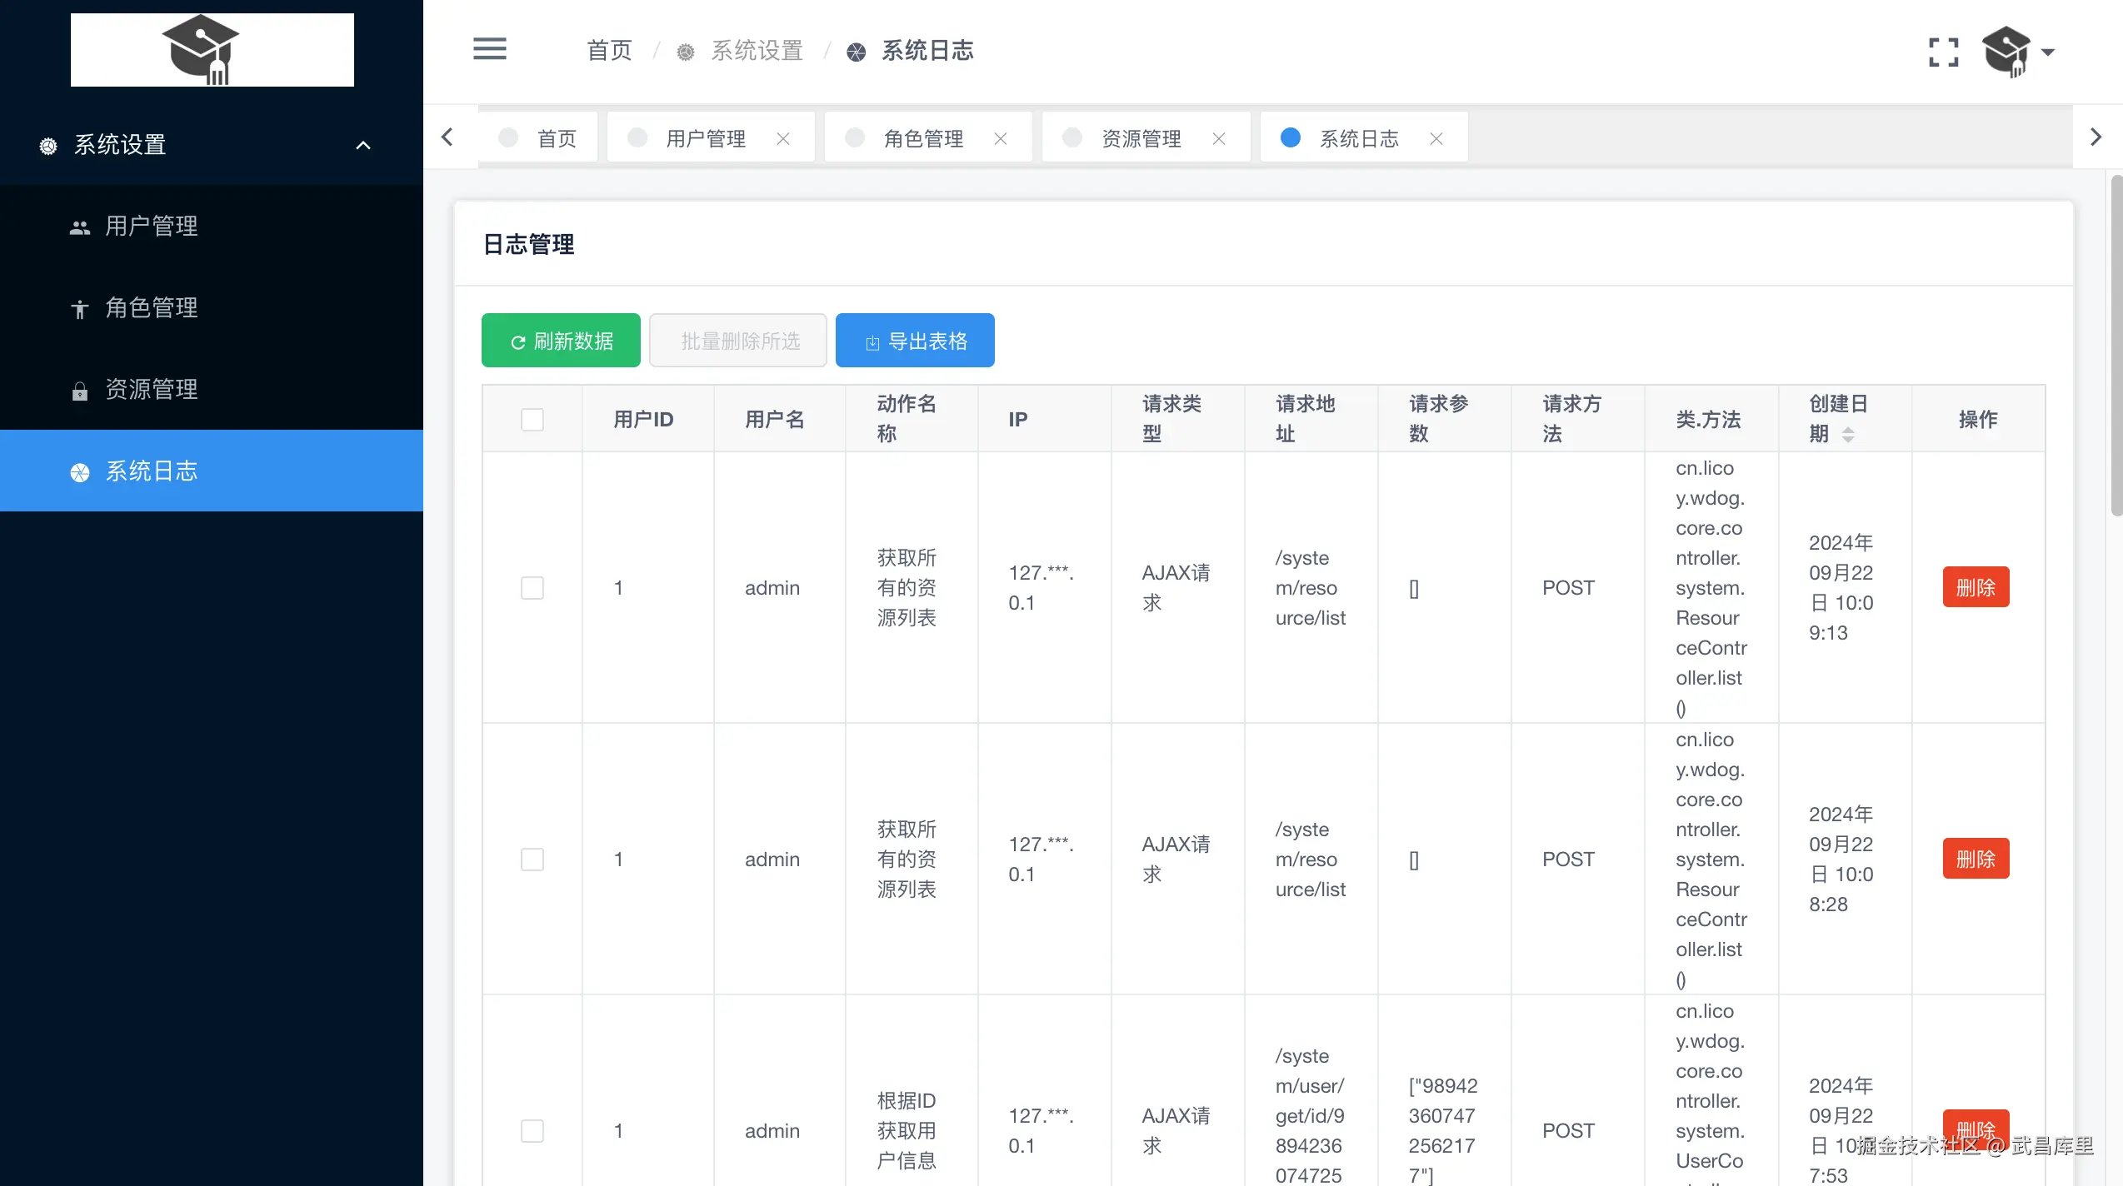Open 角色管理 in the sidebar
This screenshot has height=1186, width=2123.
click(152, 308)
